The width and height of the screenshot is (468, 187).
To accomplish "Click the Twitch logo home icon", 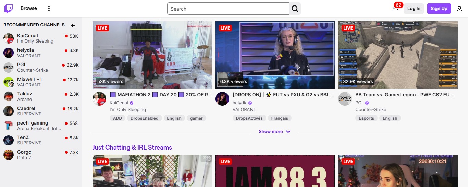I will pos(9,9).
